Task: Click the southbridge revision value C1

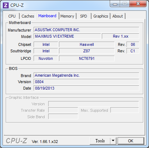Action: click(x=133, y=51)
